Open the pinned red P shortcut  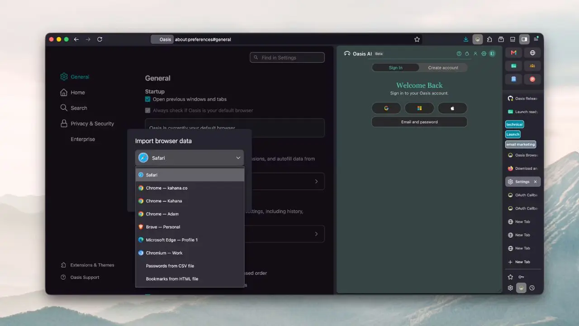[532, 79]
